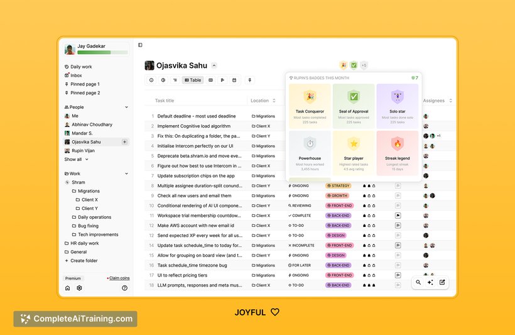The width and height of the screenshot is (515, 335).
Task: Click the Premium plan label
Action: (73, 278)
